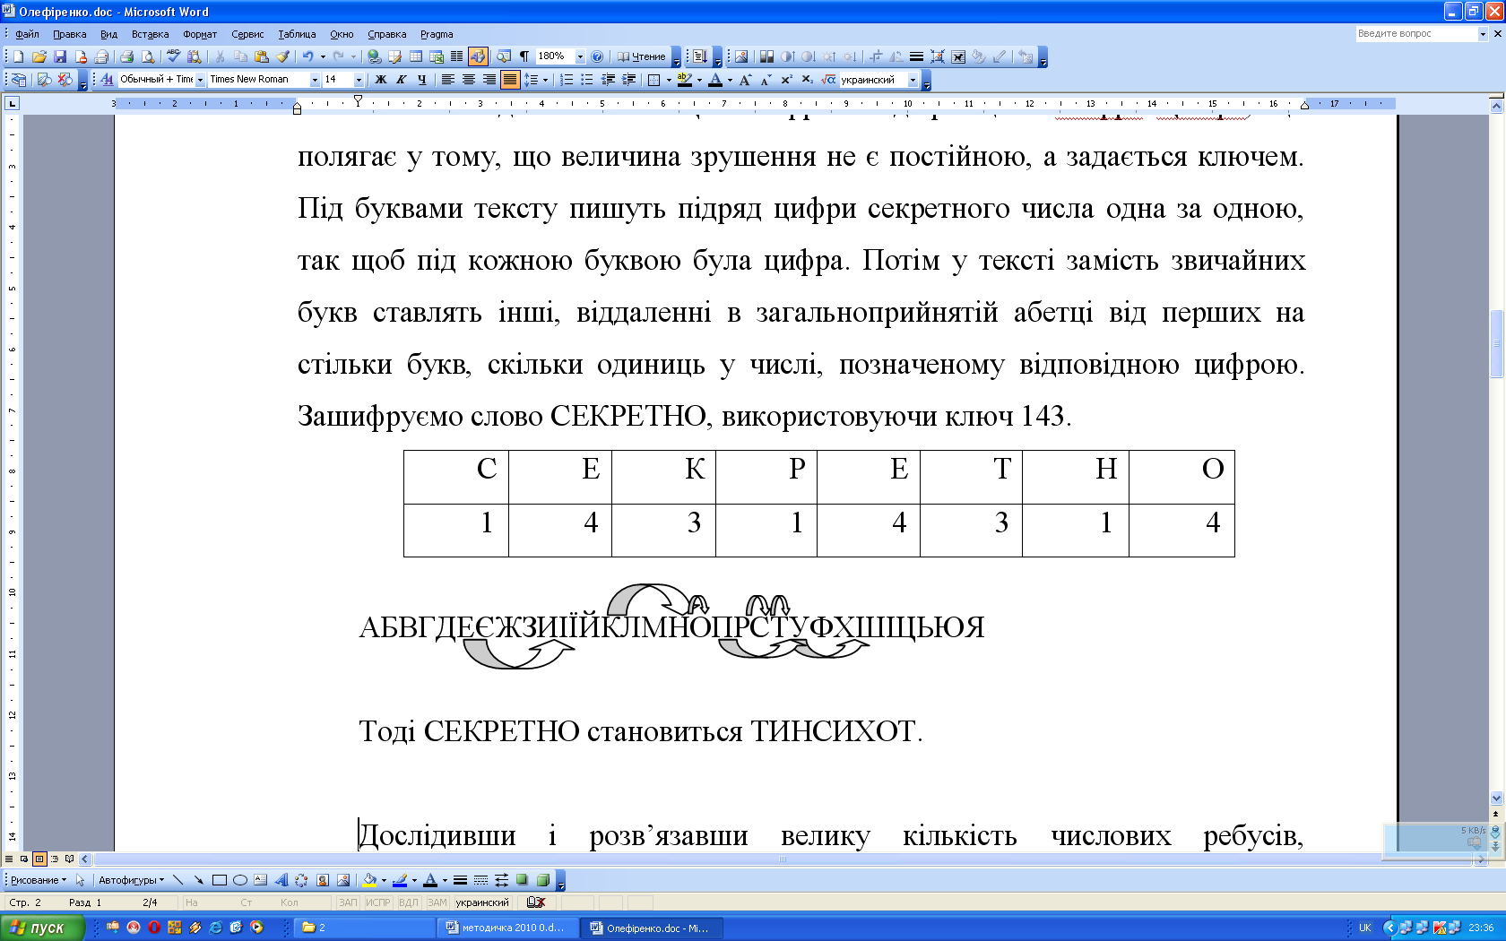Draw a rectangle shape
Screen dimensions: 1506x941
point(219,880)
